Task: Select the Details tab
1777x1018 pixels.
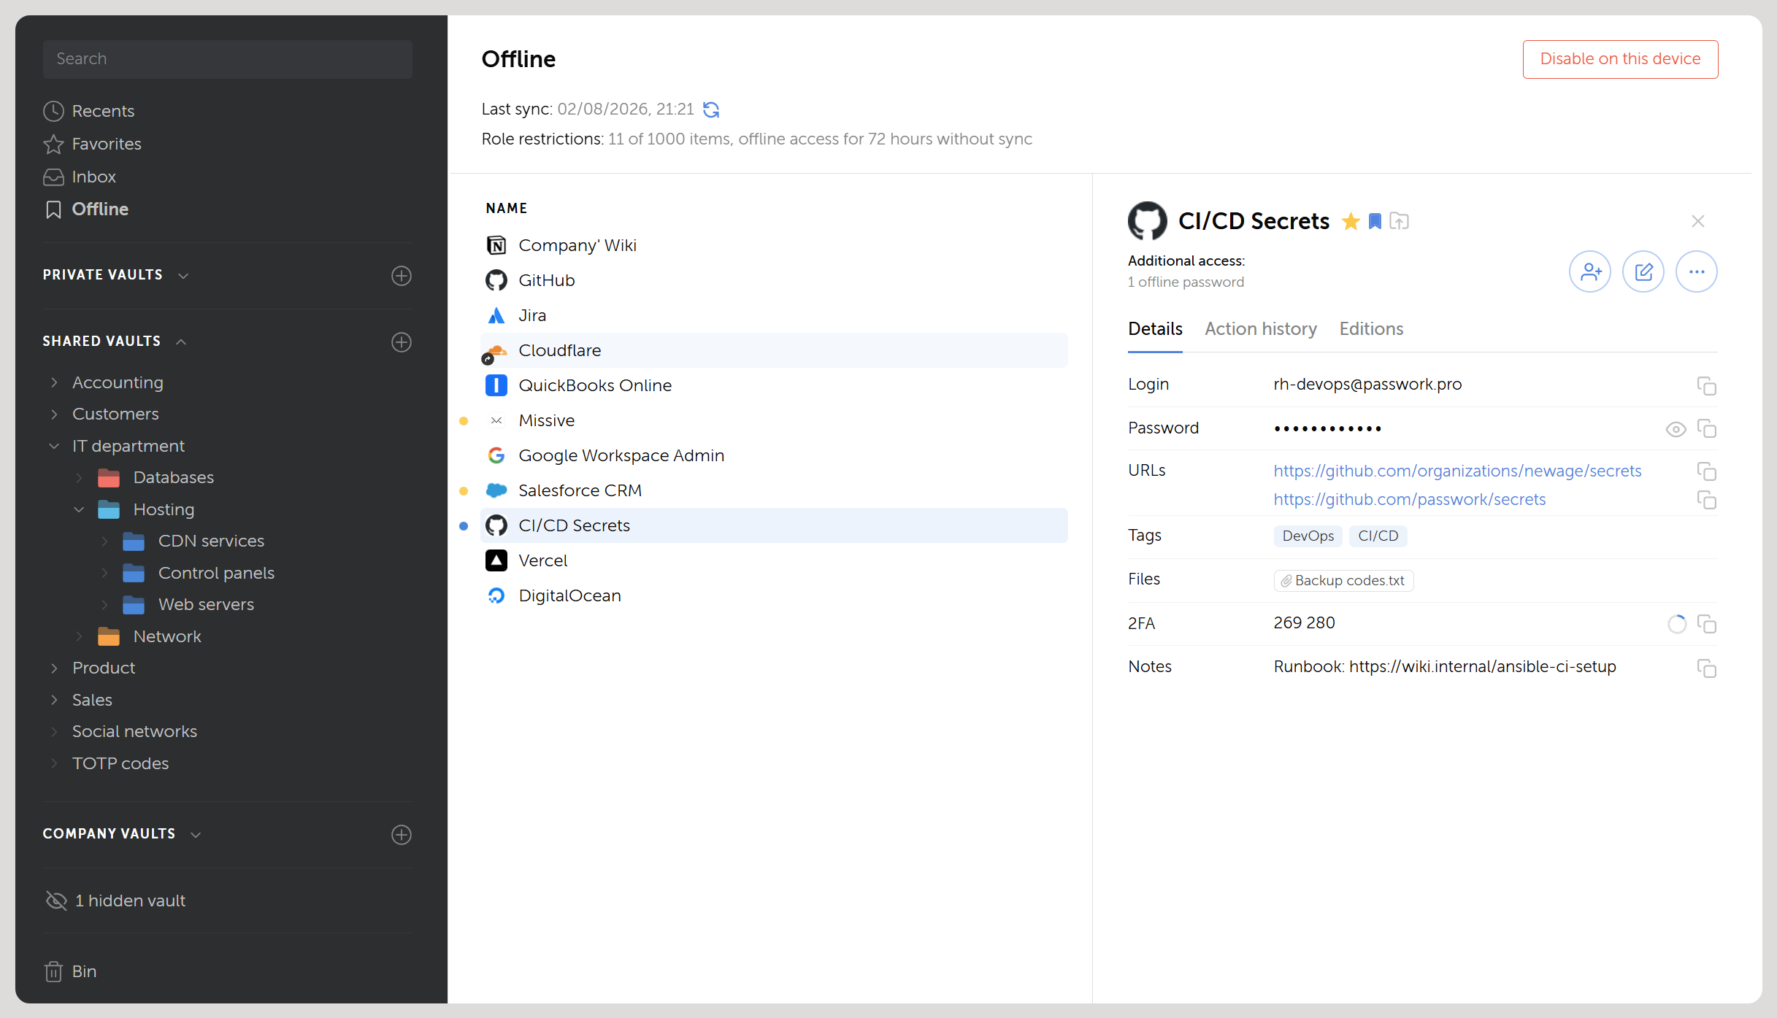Action: click(x=1155, y=329)
